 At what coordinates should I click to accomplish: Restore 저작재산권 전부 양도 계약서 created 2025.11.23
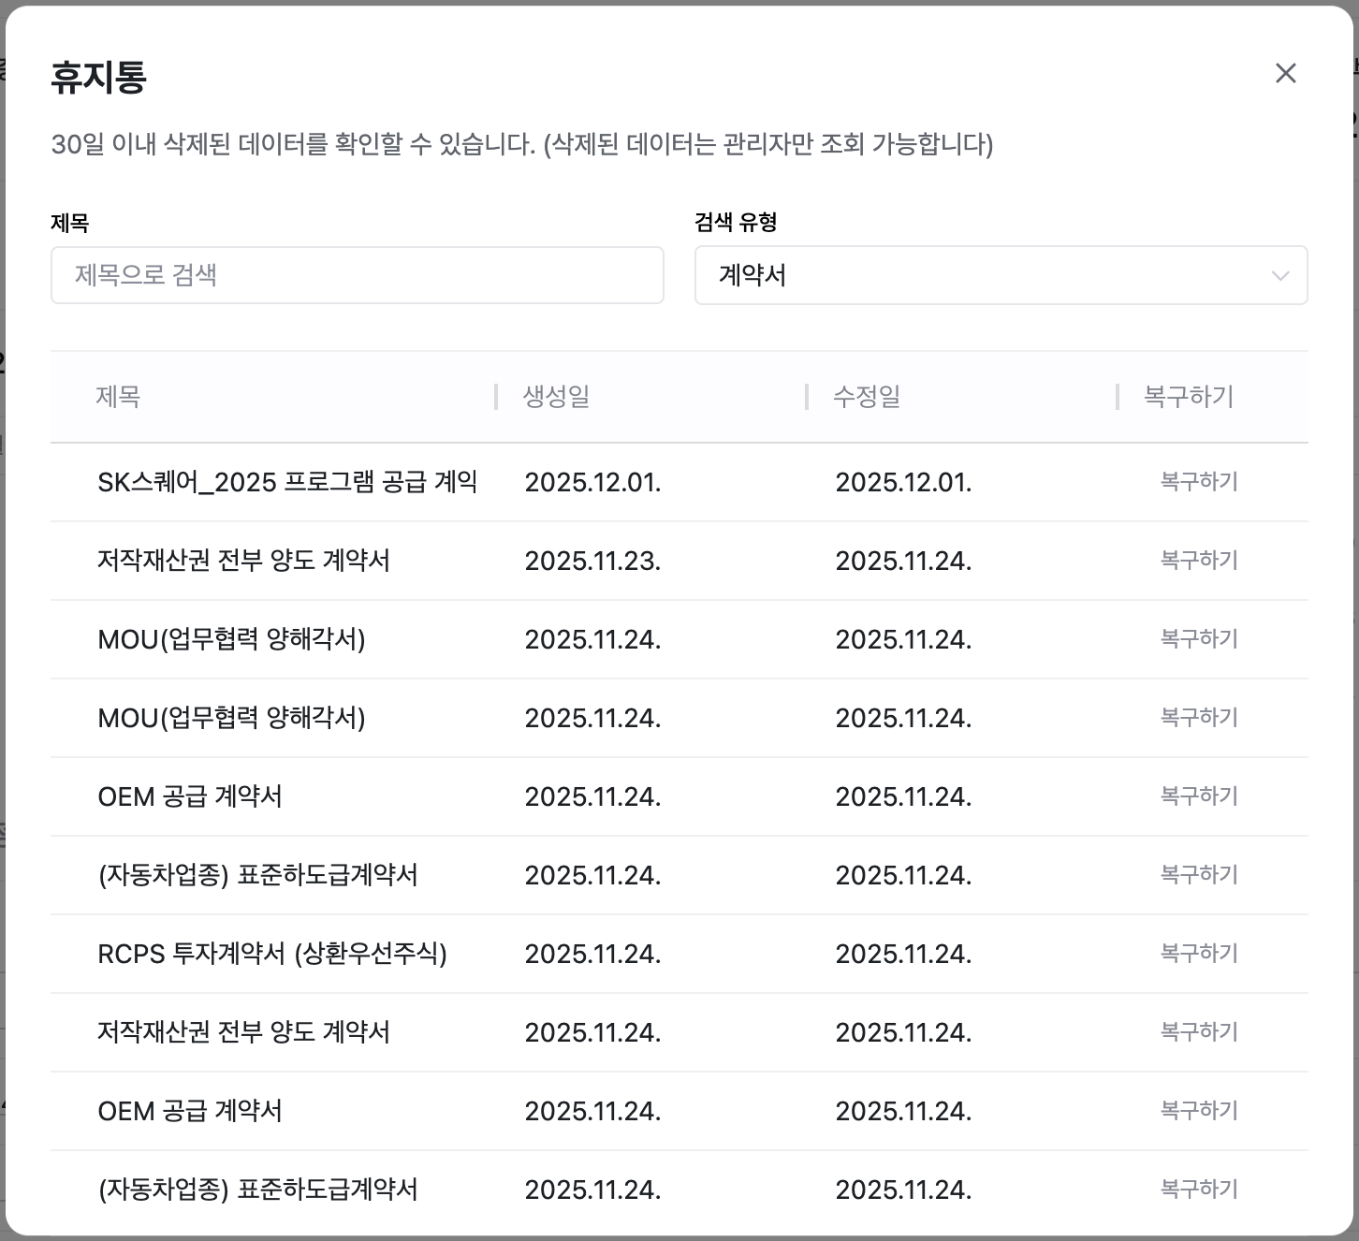(1198, 561)
